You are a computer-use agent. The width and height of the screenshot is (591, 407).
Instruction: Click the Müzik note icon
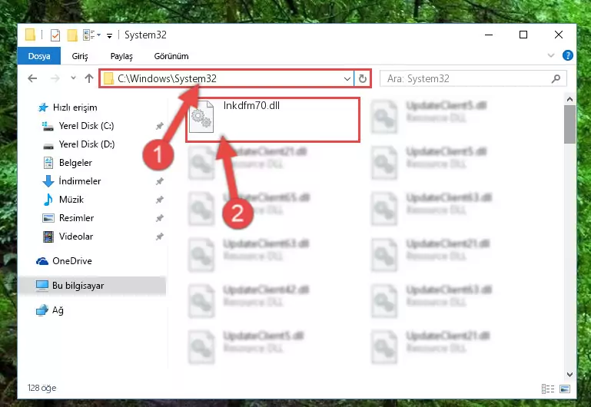click(48, 200)
